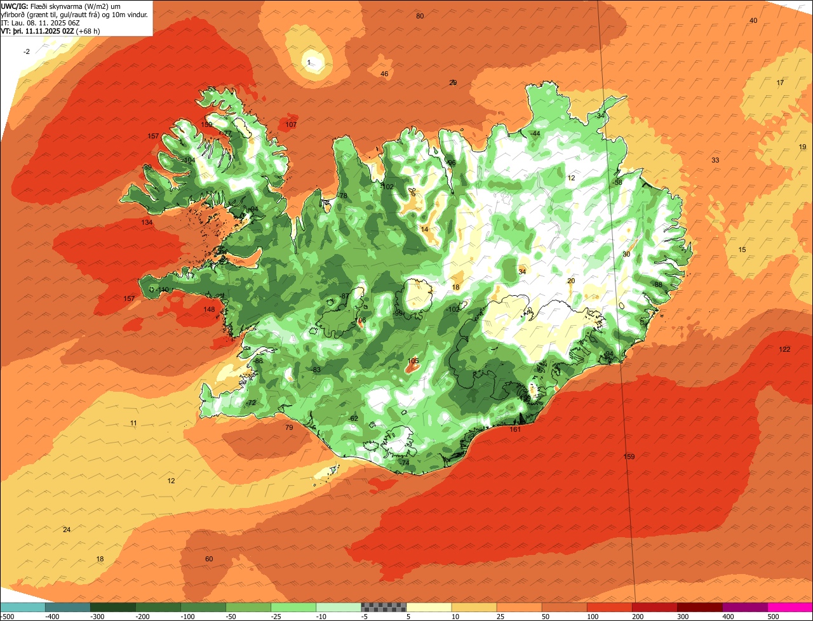
Task: Click the flux value '33' east of Iceland
Action: (715, 160)
